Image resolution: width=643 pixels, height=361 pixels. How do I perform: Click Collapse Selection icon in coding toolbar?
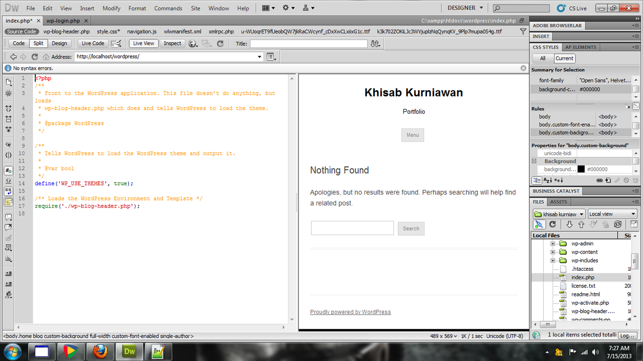(x=8, y=119)
